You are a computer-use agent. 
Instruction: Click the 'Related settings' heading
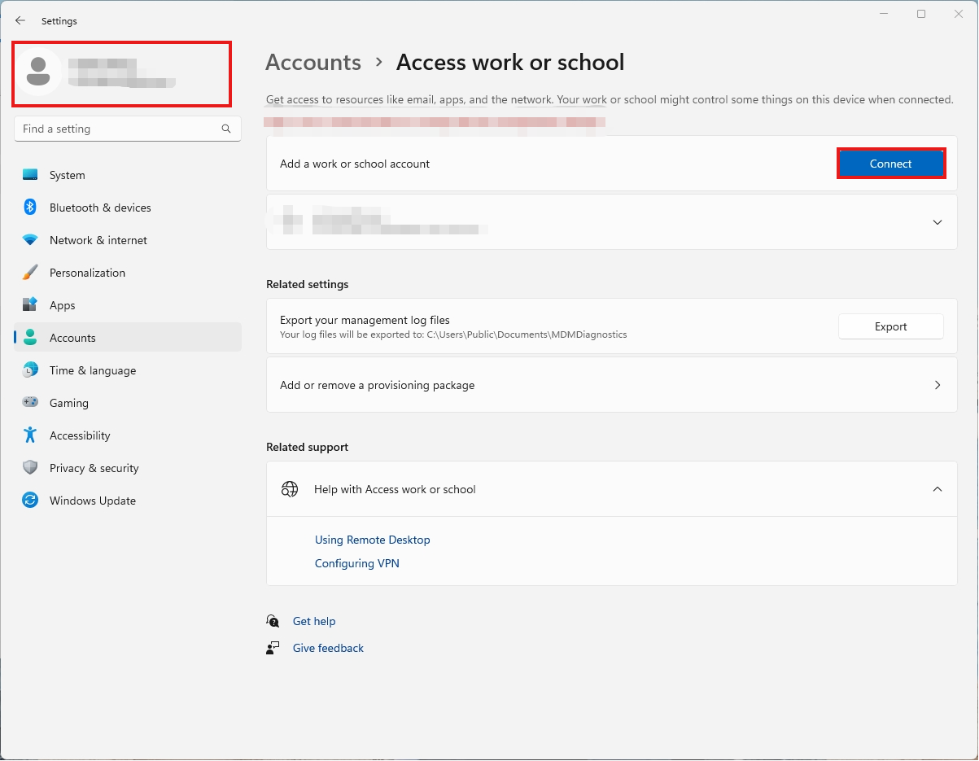coord(307,284)
